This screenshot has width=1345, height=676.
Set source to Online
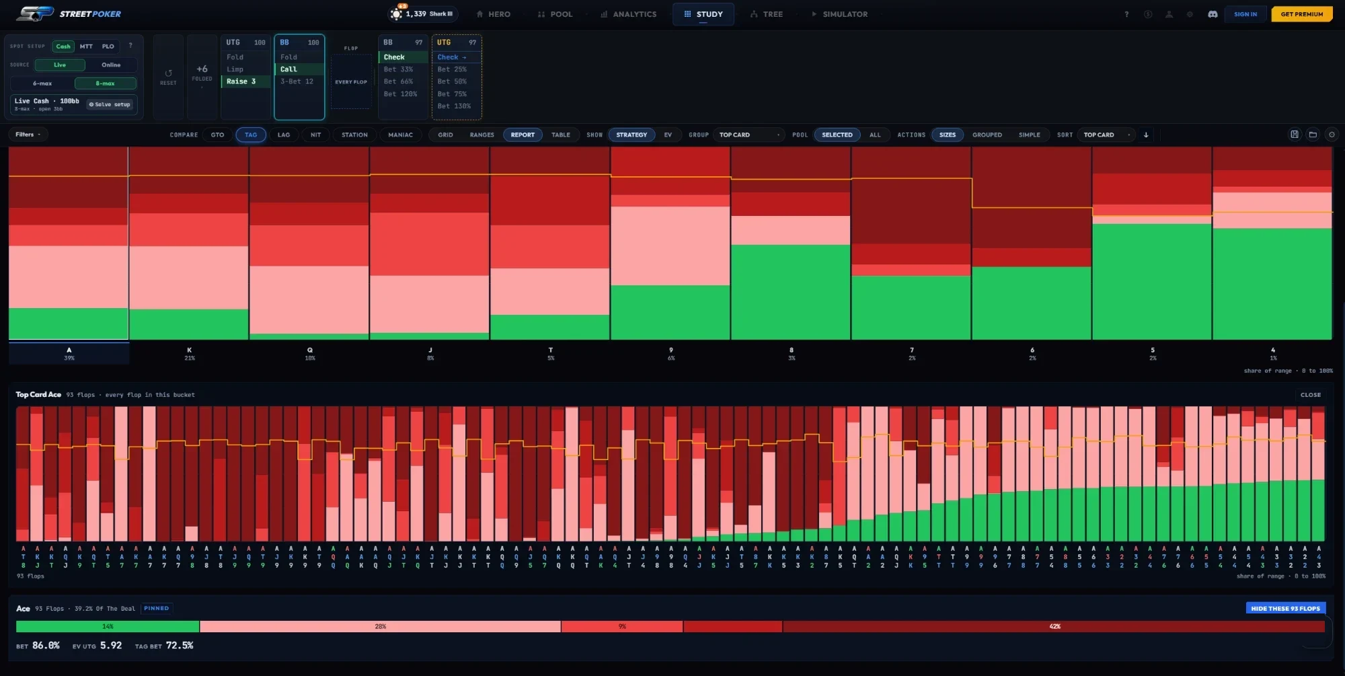pos(111,65)
